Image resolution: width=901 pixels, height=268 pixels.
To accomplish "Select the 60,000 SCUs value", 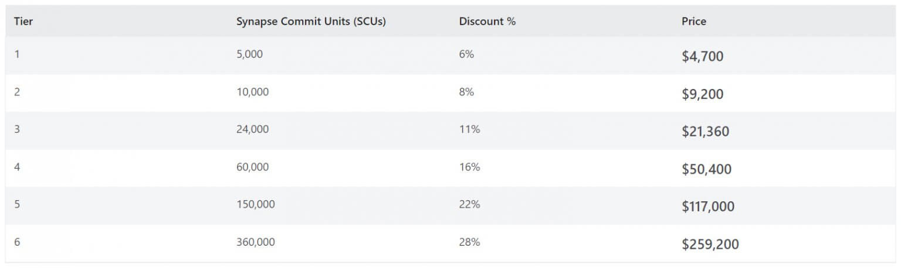I will [252, 167].
